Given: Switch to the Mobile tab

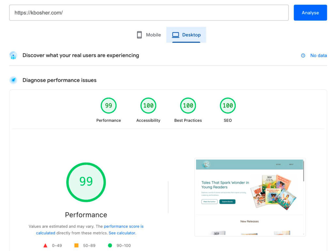Looking at the screenshot, I should 149,35.
